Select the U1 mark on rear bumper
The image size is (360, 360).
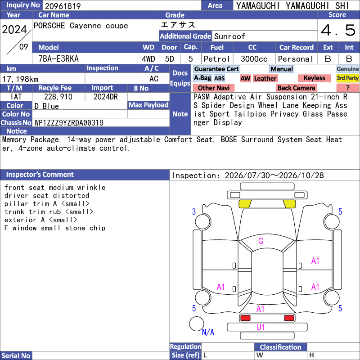(261, 328)
